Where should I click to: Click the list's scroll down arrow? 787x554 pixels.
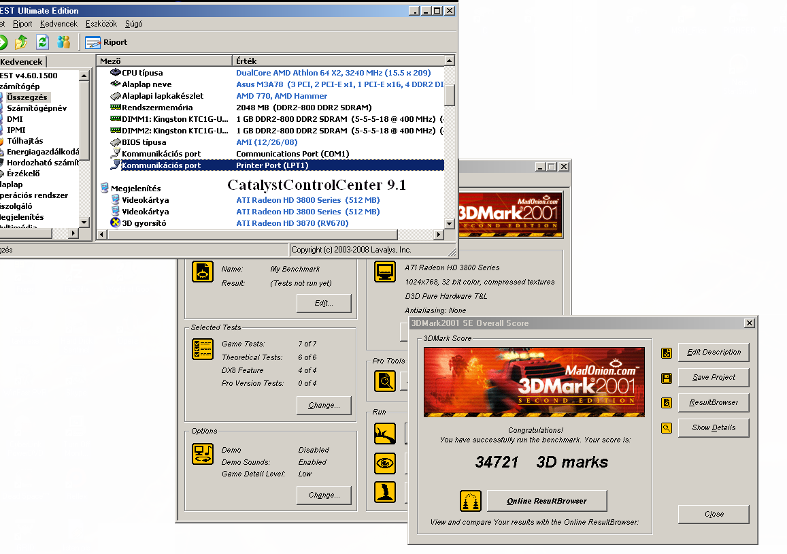[450, 223]
